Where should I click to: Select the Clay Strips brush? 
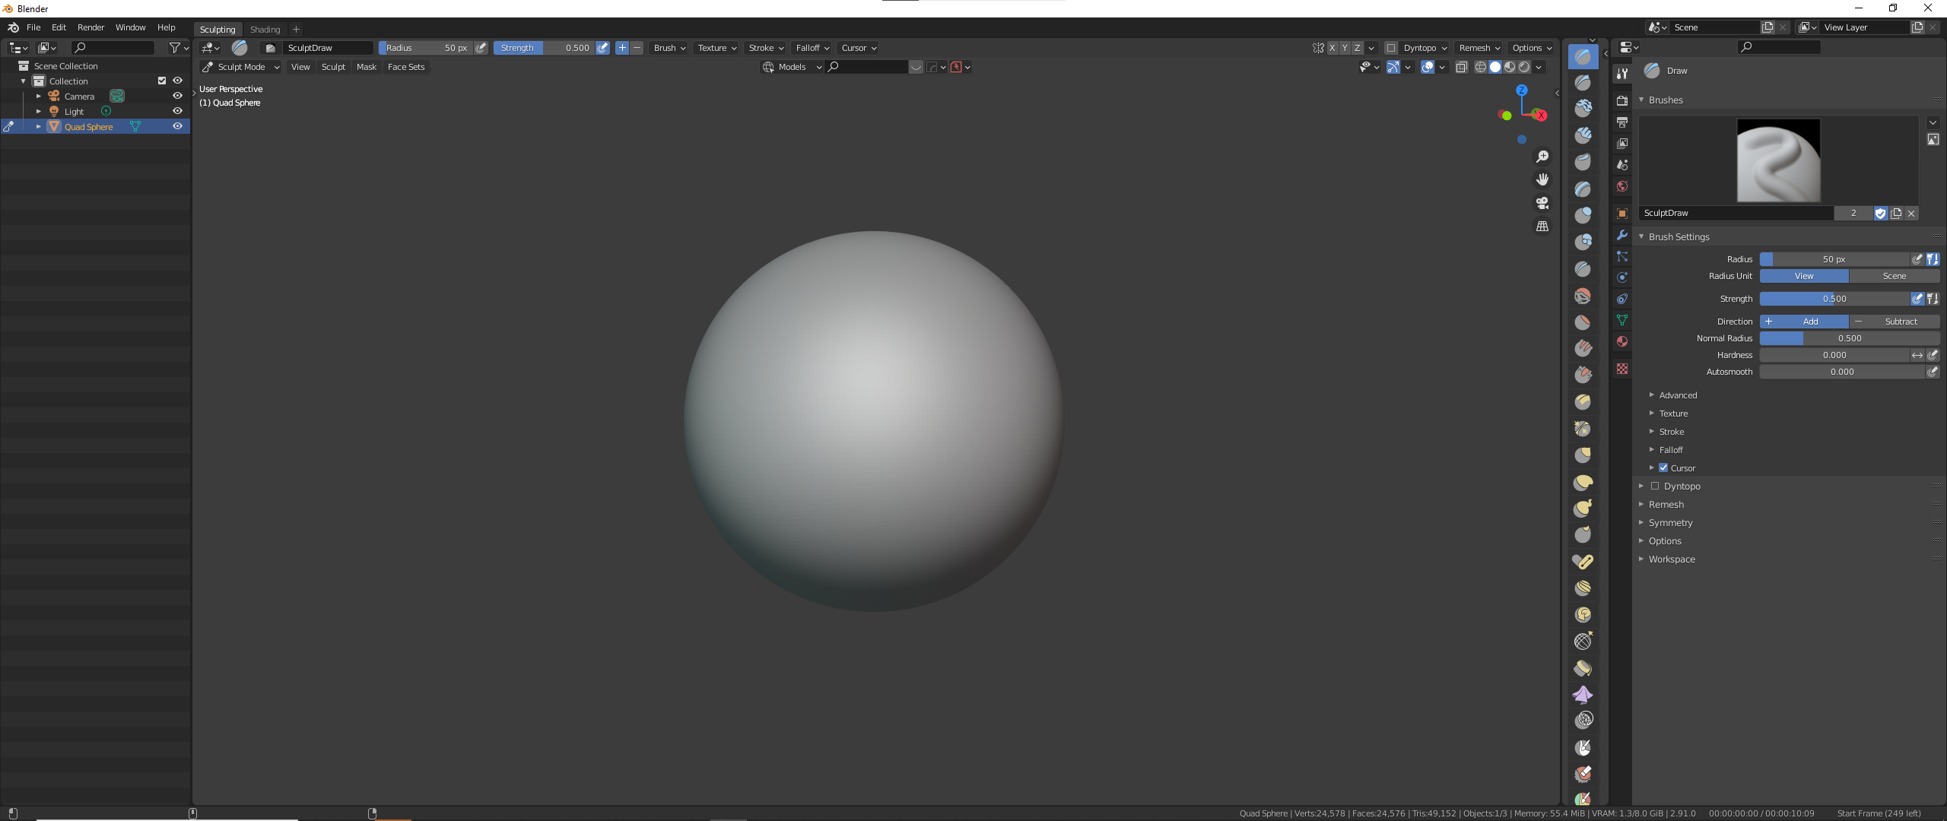click(x=1583, y=135)
